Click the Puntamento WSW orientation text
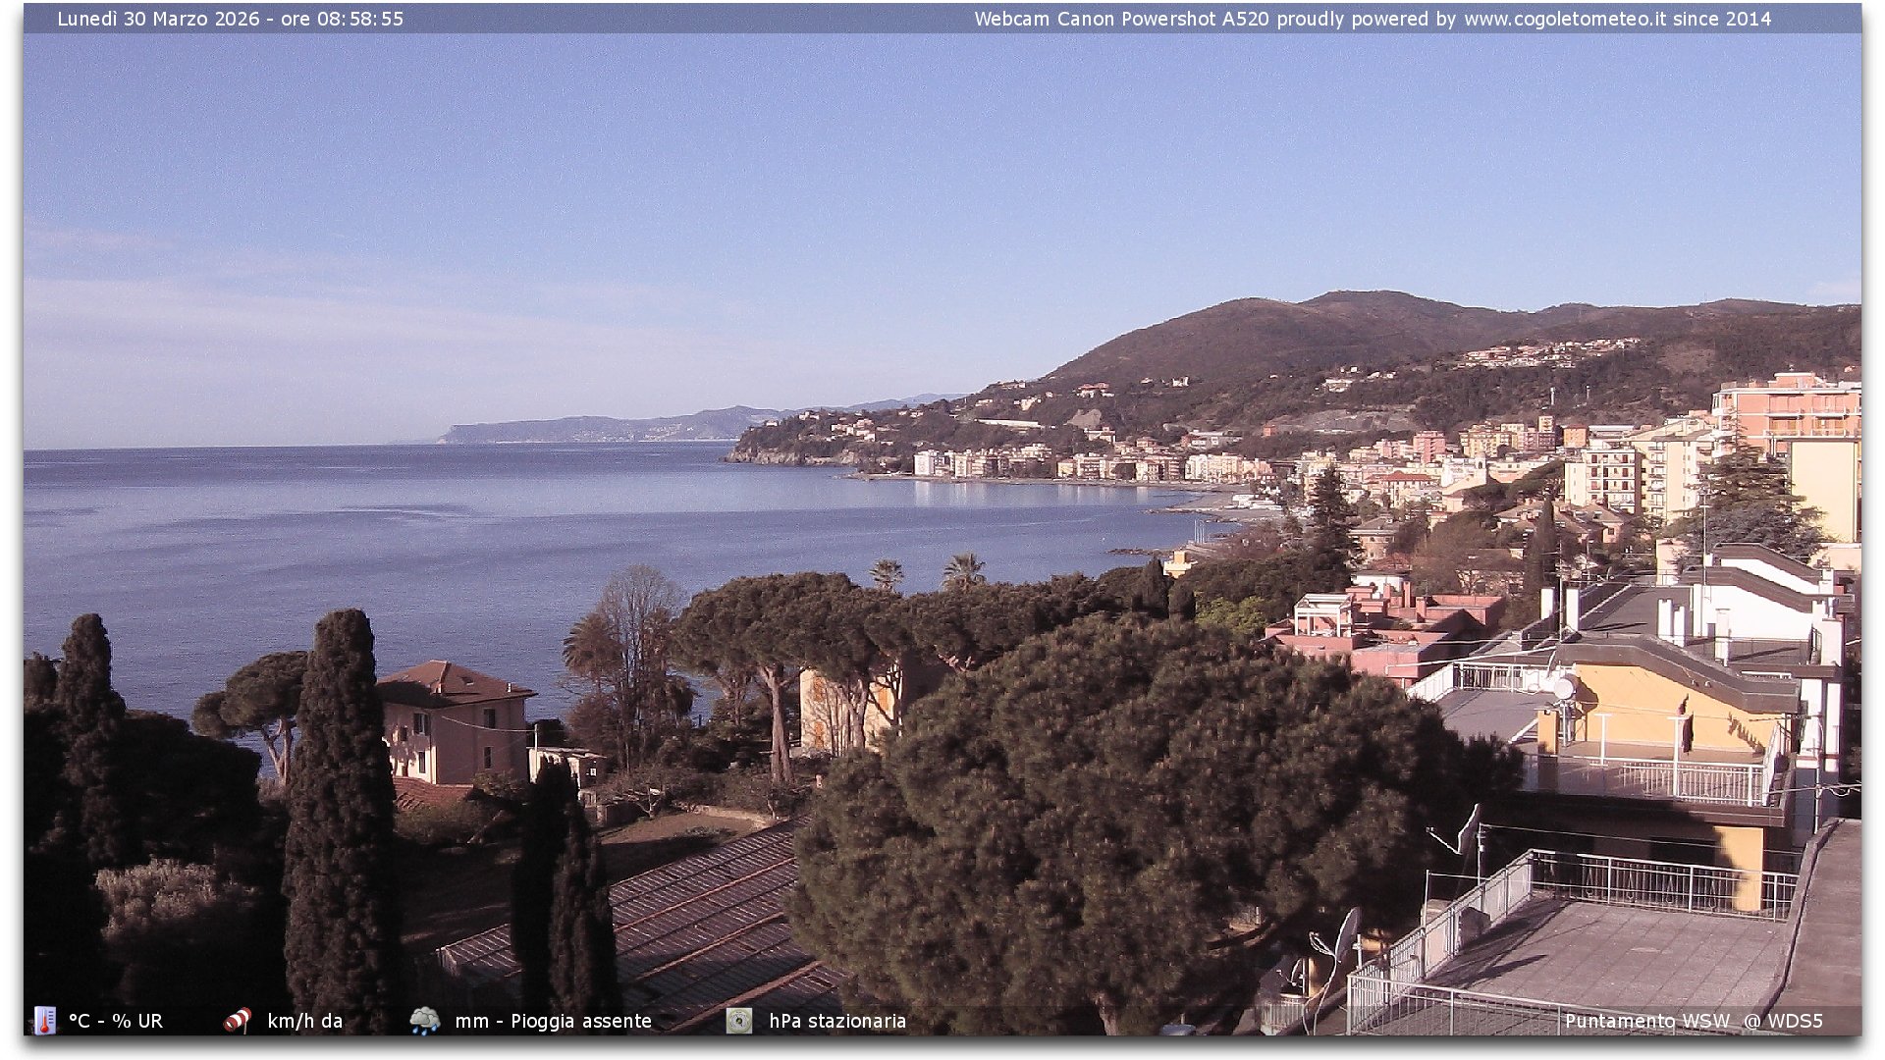 pos(1646,1021)
